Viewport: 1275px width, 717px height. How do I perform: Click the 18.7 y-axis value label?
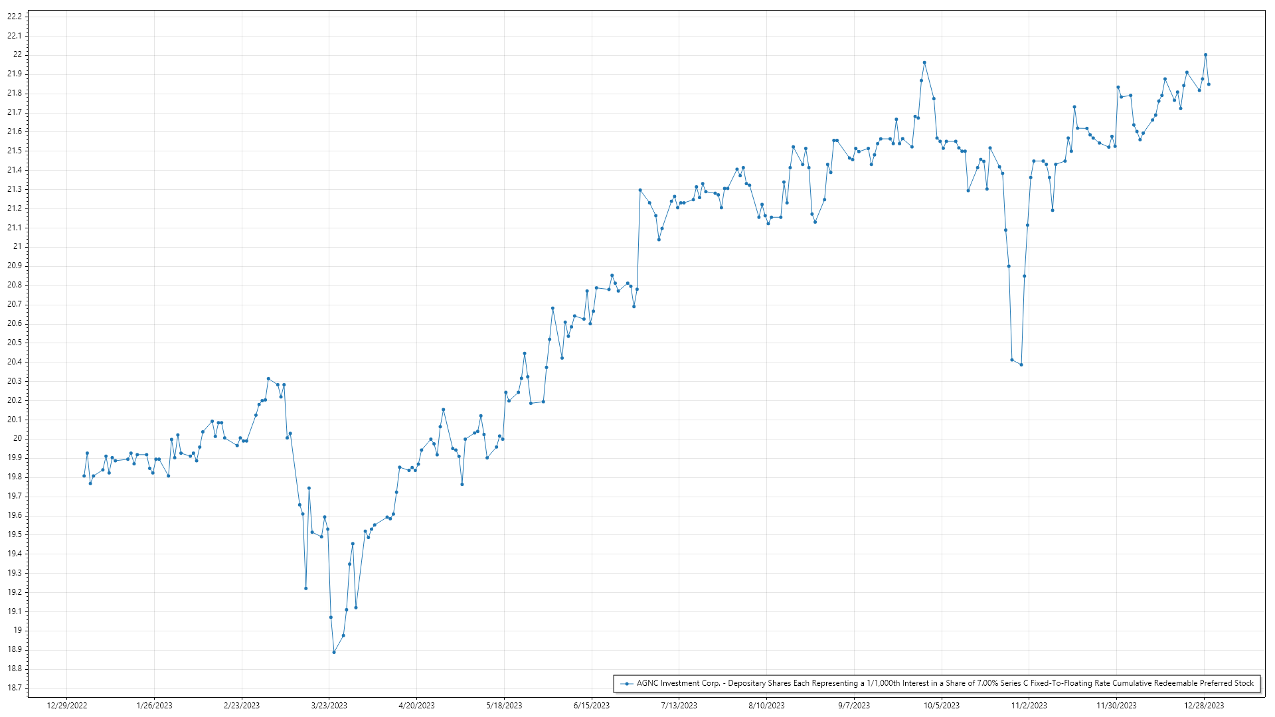(14, 688)
